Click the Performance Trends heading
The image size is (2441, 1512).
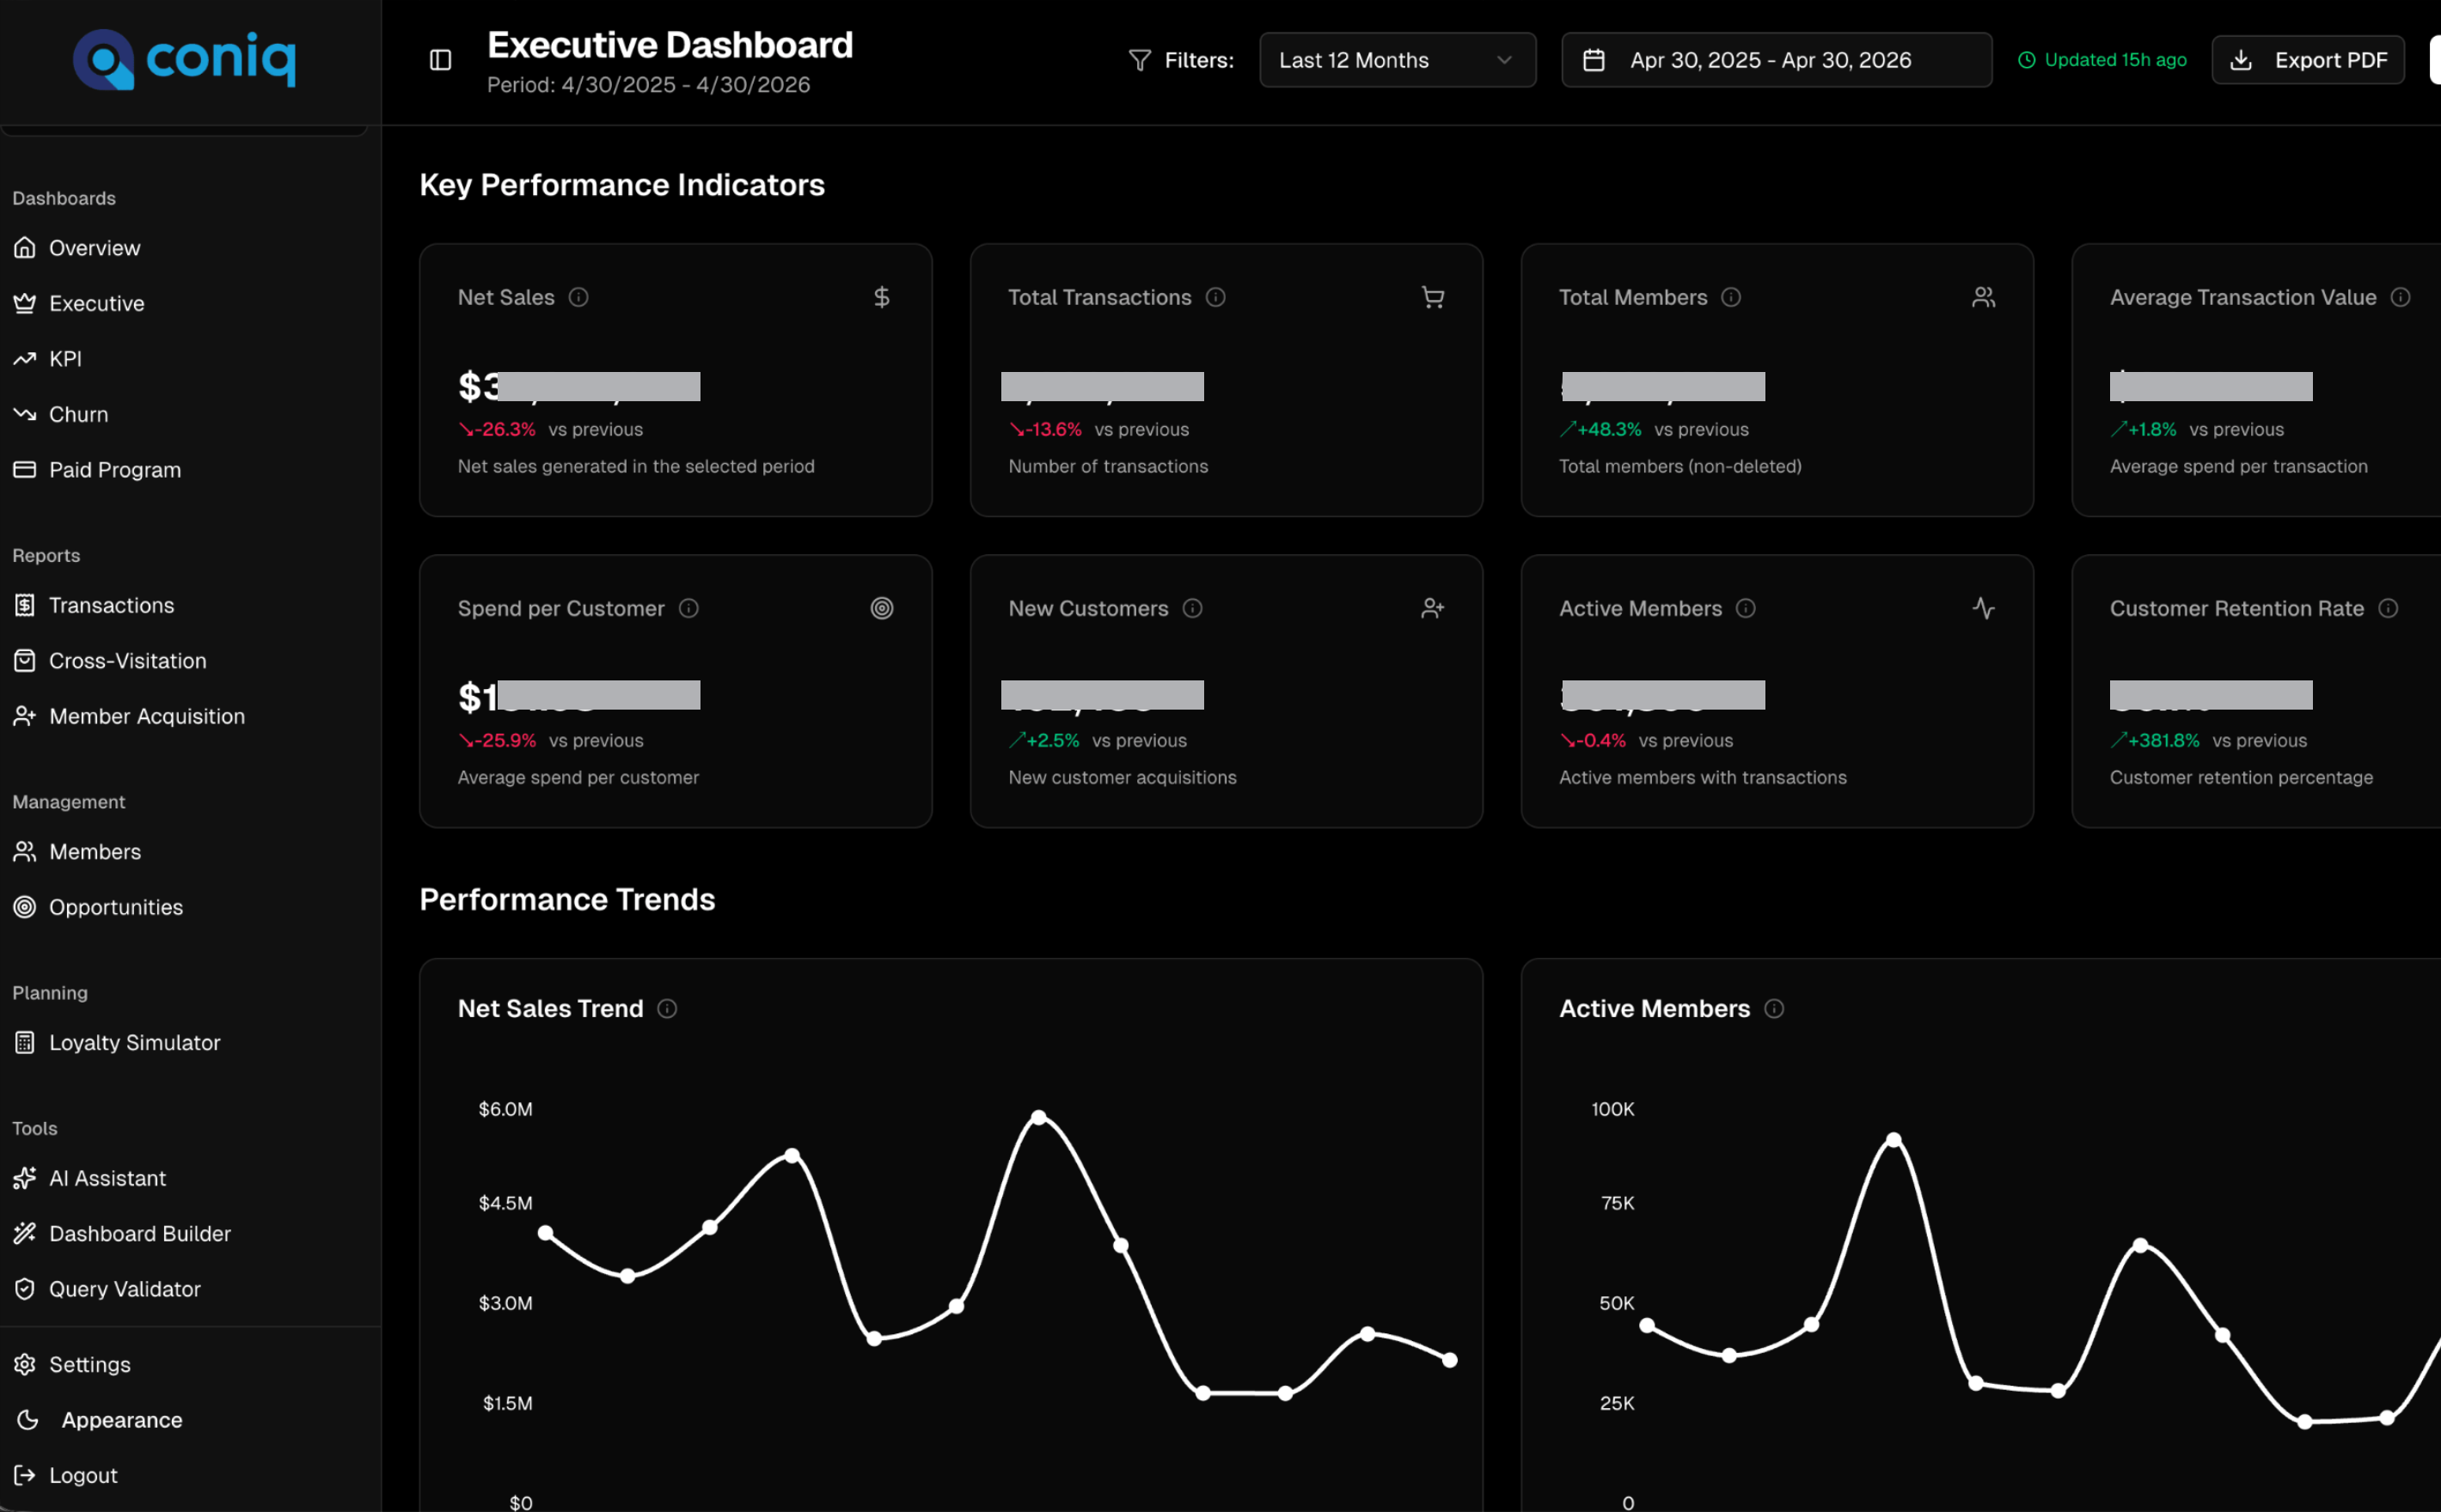pyautogui.click(x=567, y=900)
